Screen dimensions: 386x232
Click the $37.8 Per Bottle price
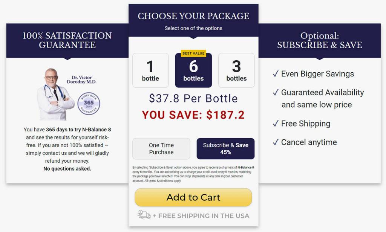(193, 99)
